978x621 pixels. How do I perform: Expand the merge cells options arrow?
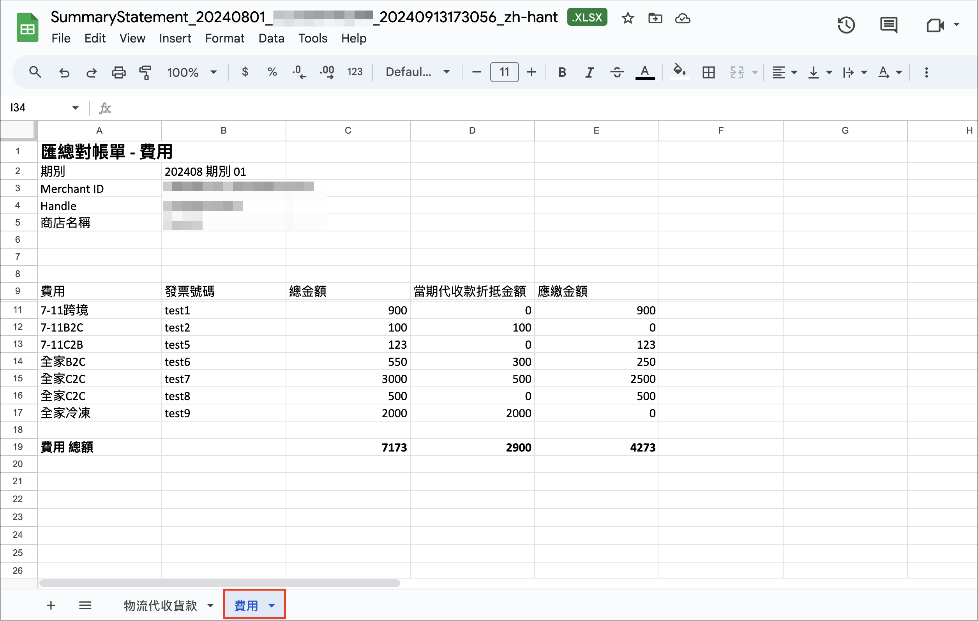coord(755,72)
